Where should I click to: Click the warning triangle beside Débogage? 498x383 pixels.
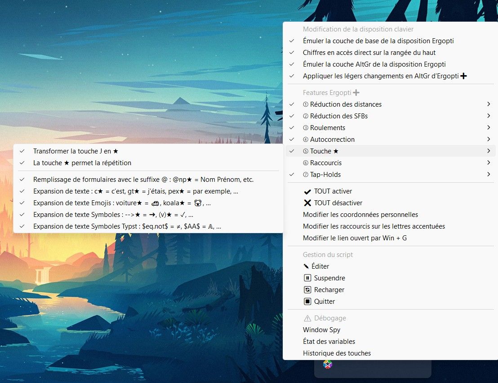pyautogui.click(x=307, y=318)
